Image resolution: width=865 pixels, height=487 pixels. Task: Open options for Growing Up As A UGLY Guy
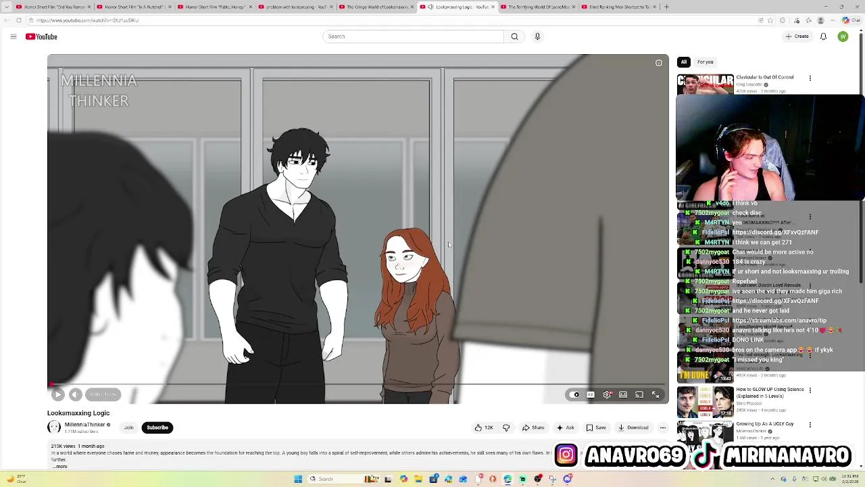[x=810, y=425]
